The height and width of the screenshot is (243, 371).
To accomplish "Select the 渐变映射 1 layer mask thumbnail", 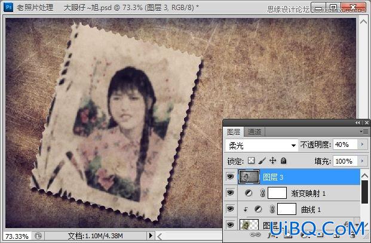I will tap(277, 193).
